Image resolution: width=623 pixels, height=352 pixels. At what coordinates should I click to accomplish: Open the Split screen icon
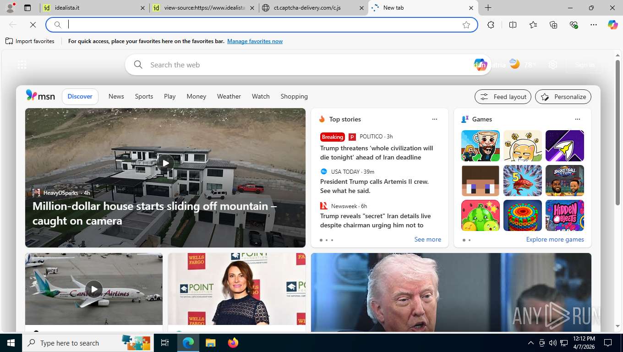[513, 25]
